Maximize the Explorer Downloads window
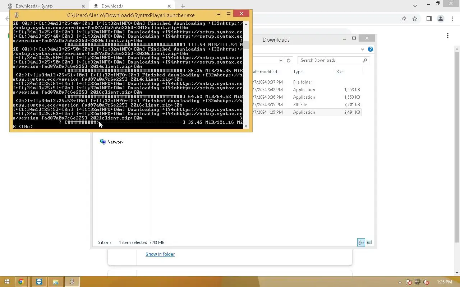 [x=354, y=38]
